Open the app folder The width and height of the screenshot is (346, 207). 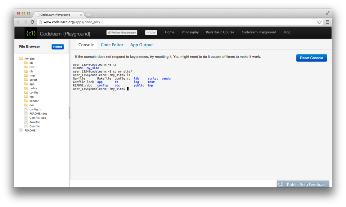coord(29,84)
